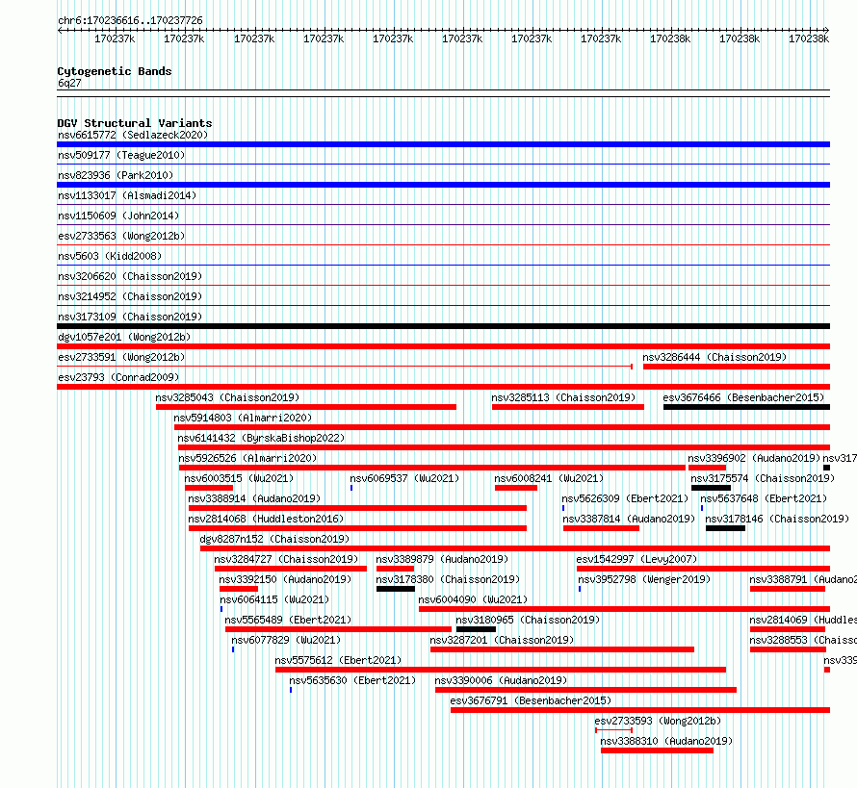Select nsv3396902 (Audano2019) label

[754, 458]
